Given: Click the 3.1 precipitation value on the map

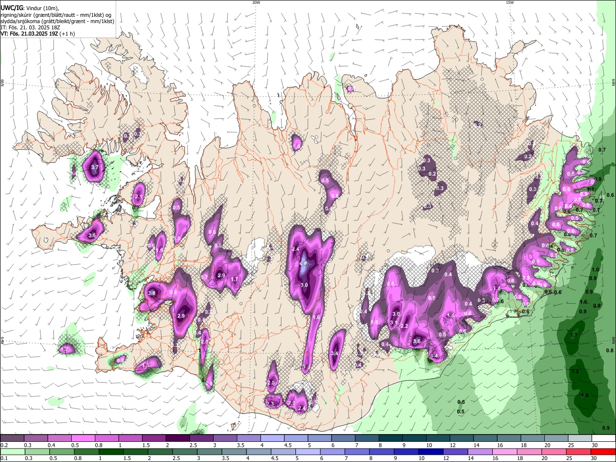Looking at the screenshot, I should pos(393,323).
